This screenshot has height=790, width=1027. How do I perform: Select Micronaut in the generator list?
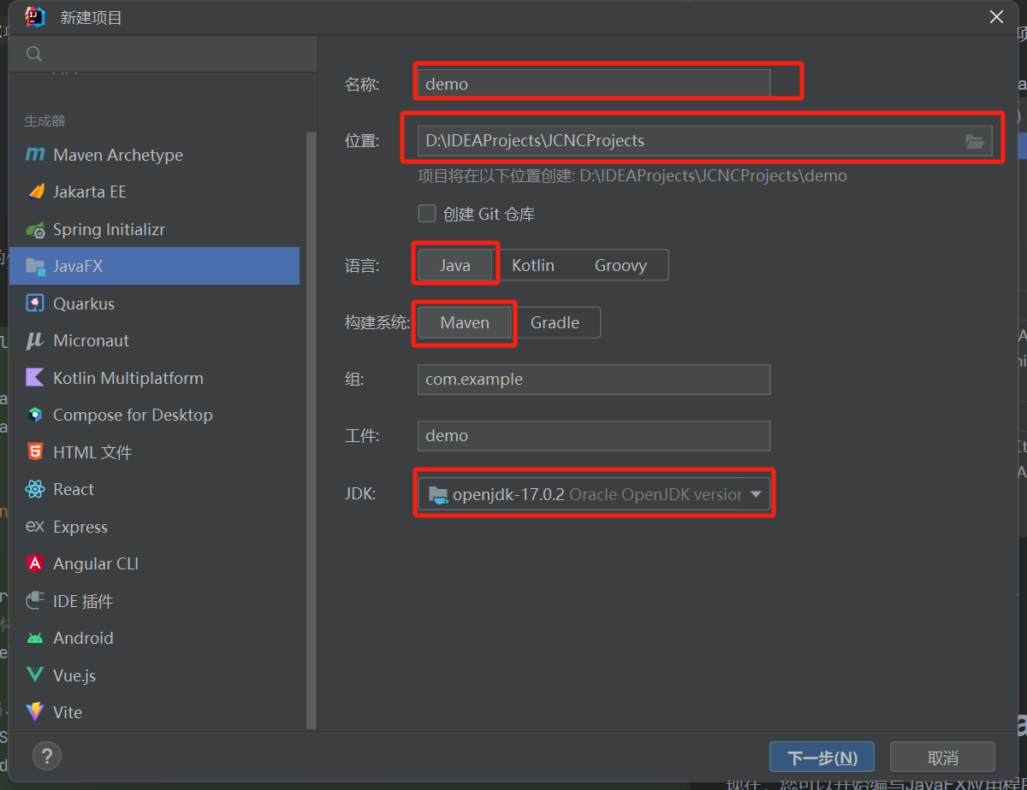click(x=91, y=340)
